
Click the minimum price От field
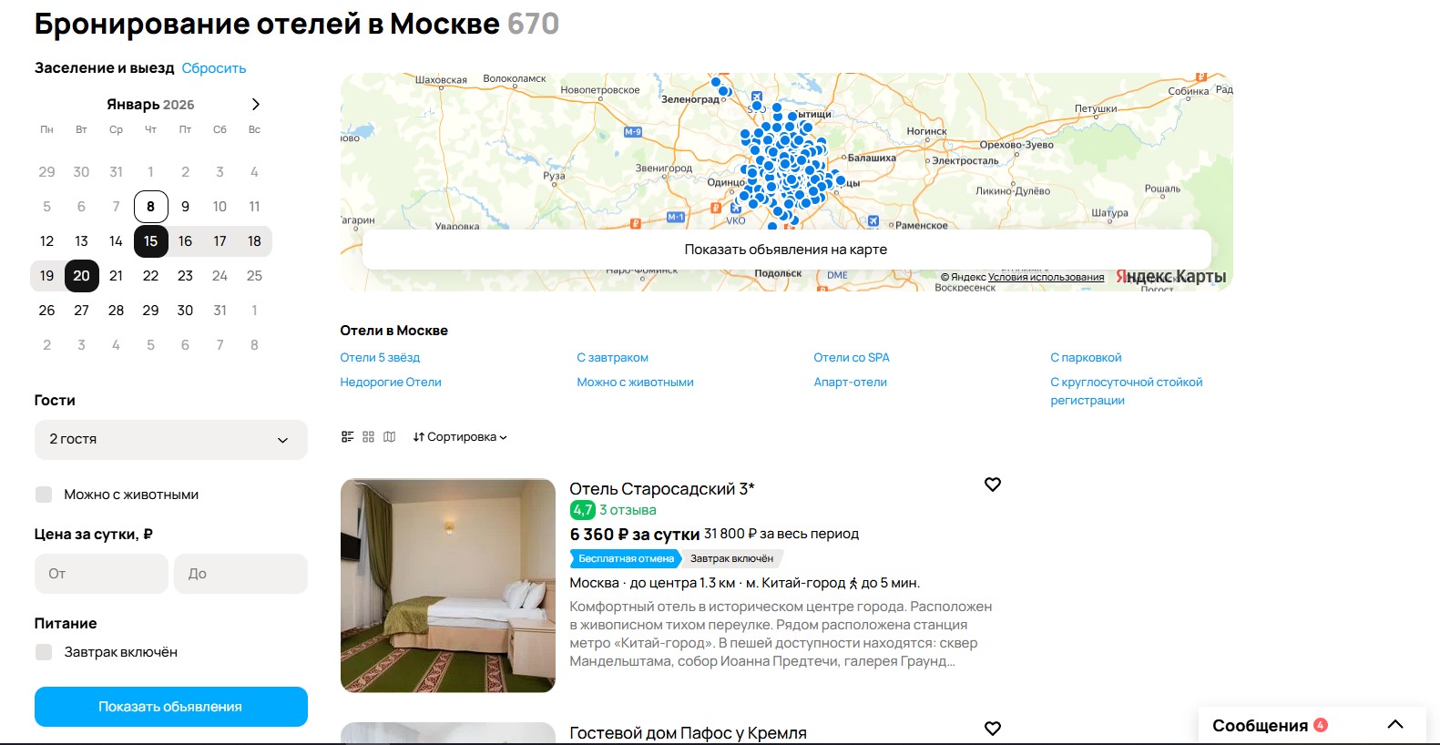pos(101,574)
